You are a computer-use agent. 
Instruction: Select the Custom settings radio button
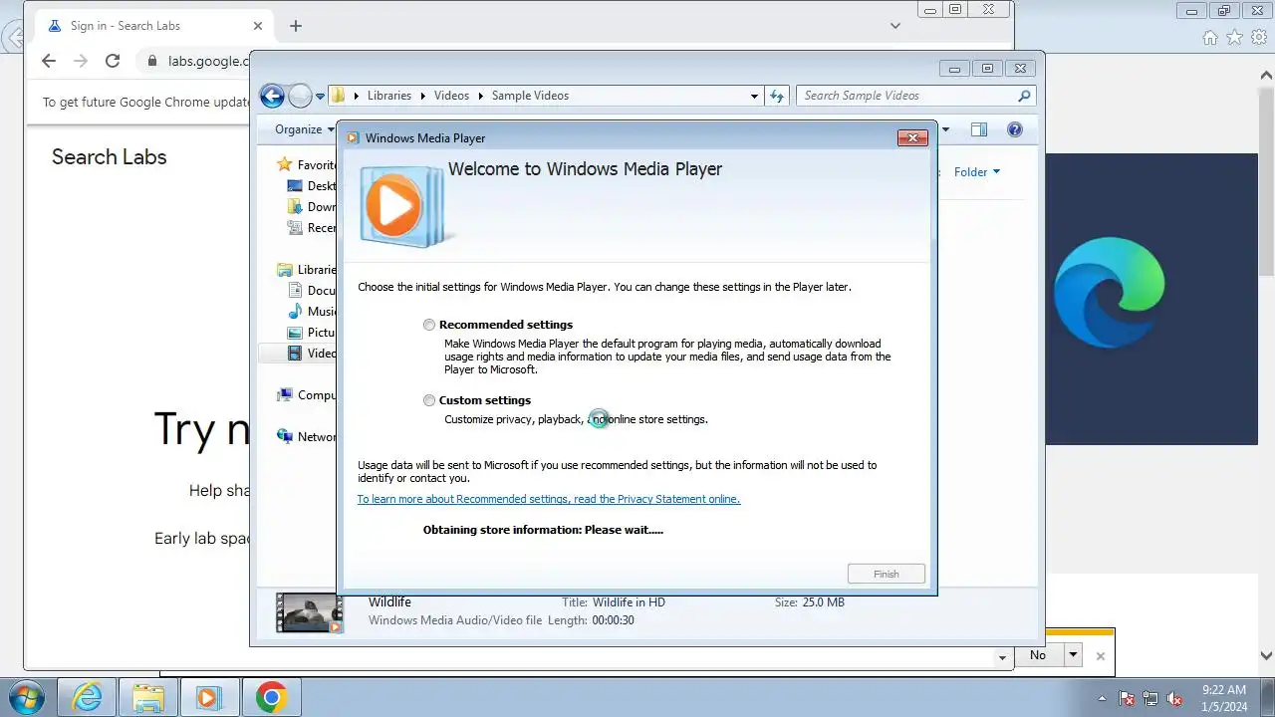[429, 400]
